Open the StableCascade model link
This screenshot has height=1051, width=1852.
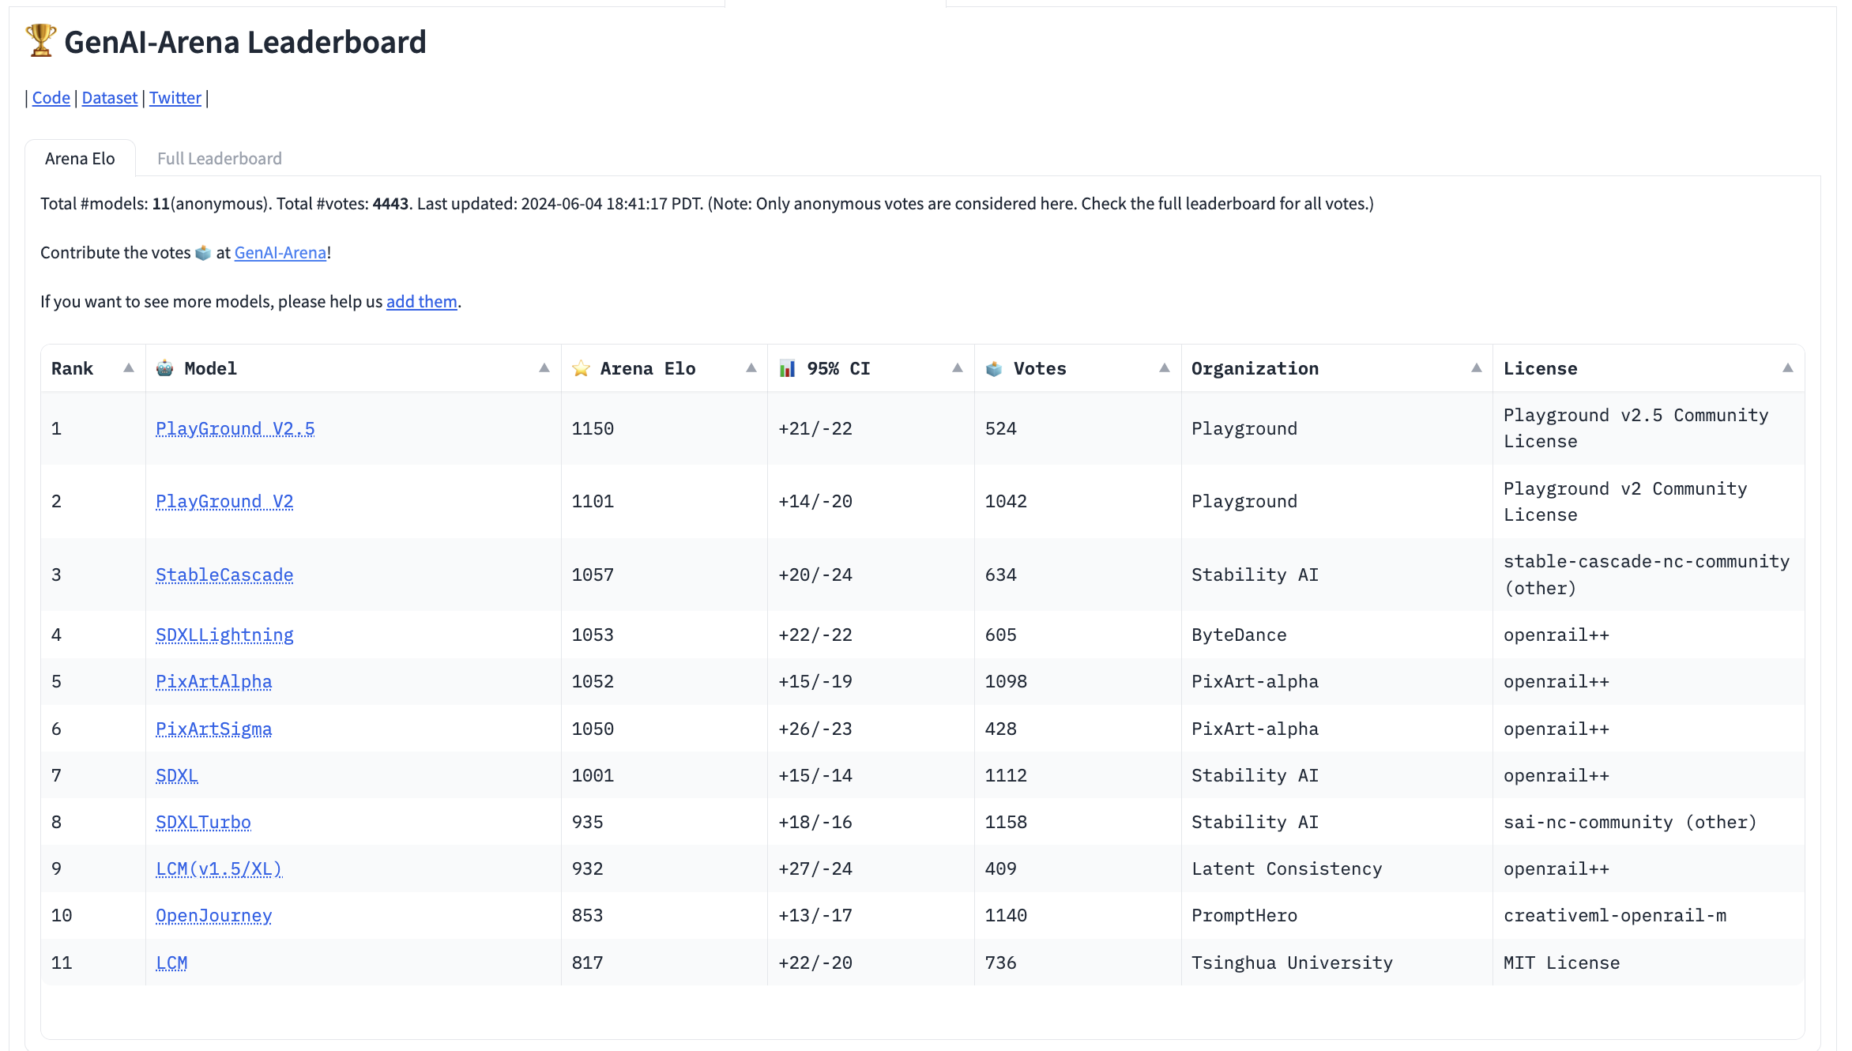pos(224,574)
